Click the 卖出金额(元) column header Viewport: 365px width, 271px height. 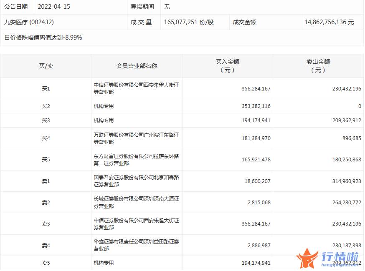click(x=318, y=66)
